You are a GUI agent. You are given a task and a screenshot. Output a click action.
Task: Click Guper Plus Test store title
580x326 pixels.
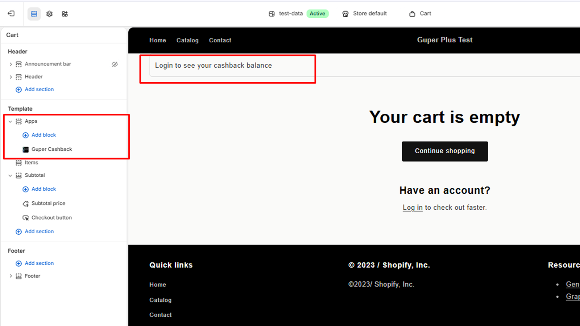coord(445,40)
